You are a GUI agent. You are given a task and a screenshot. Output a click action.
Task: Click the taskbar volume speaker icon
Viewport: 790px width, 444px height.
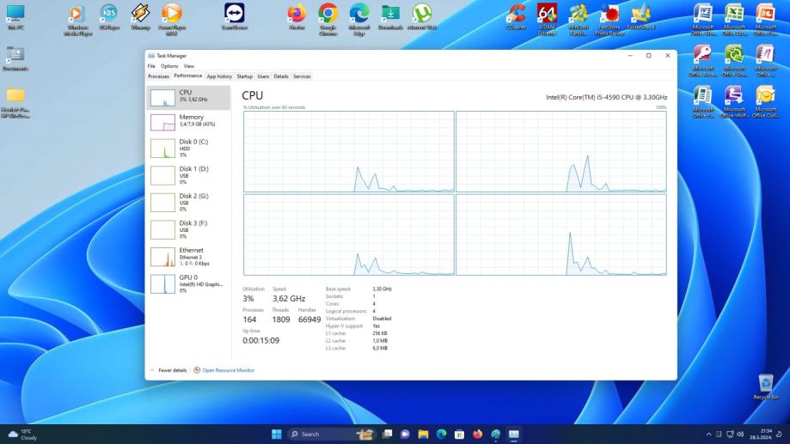pos(740,434)
